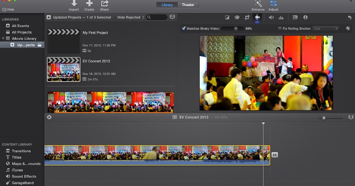355x186 pixels.
Task: Uncheck the Stabilize Shaky Video checkbox
Action: point(184,28)
